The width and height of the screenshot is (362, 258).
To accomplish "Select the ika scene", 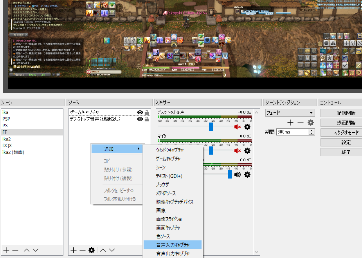I will 32,112.
